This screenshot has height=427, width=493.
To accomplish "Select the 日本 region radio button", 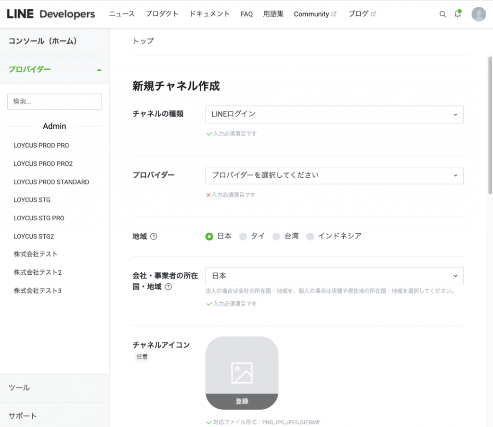I will [209, 236].
